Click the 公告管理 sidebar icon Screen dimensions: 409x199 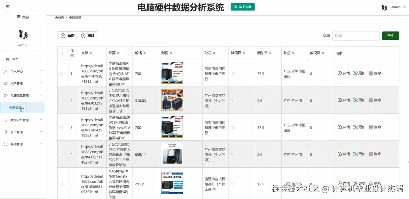[x=6, y=132]
